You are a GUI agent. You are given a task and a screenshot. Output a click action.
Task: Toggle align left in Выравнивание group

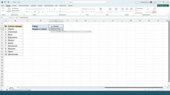(47, 12)
